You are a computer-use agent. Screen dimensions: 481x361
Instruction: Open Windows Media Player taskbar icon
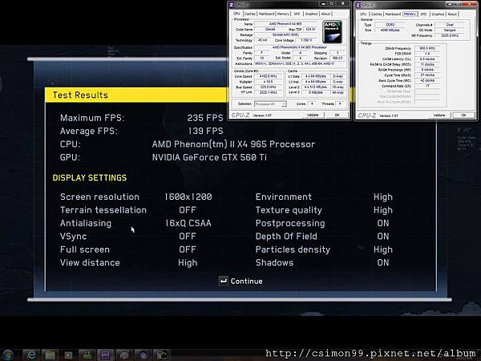coord(68,355)
